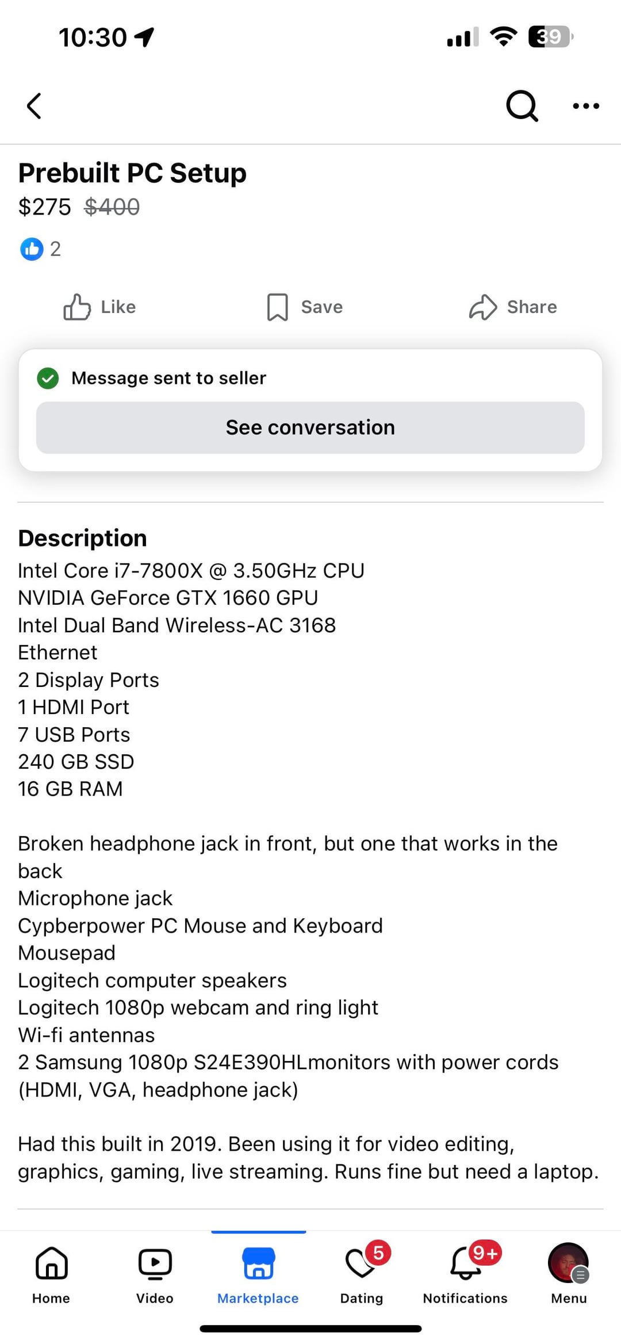This screenshot has height=1344, width=621.
Task: Tap the green message sent checkmark
Action: coord(48,378)
